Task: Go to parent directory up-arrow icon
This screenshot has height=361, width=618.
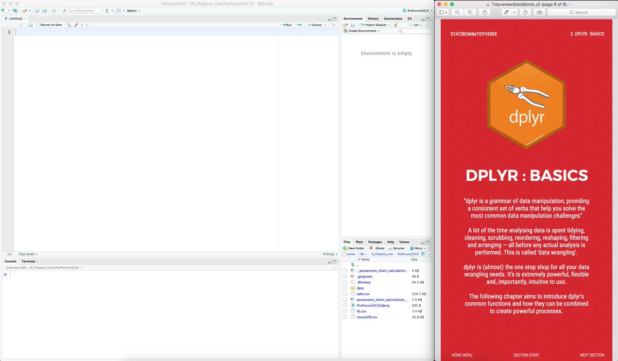Action: (x=353, y=265)
